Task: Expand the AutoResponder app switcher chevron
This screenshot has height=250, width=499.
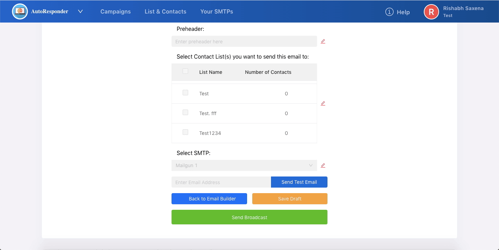Action: [x=80, y=11]
